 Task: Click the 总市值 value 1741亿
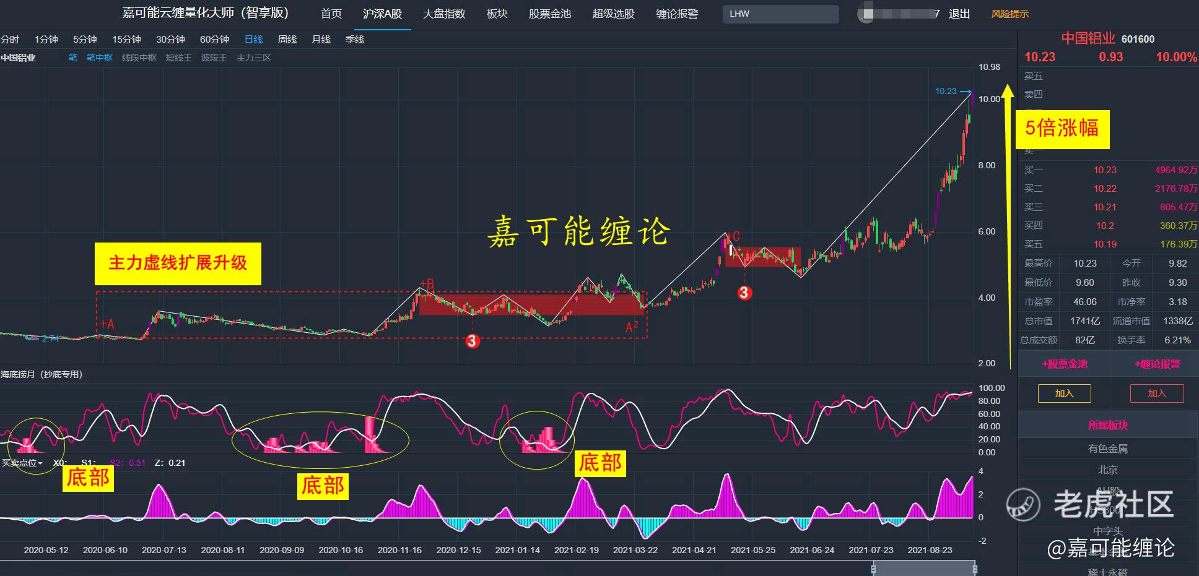pos(1085,321)
